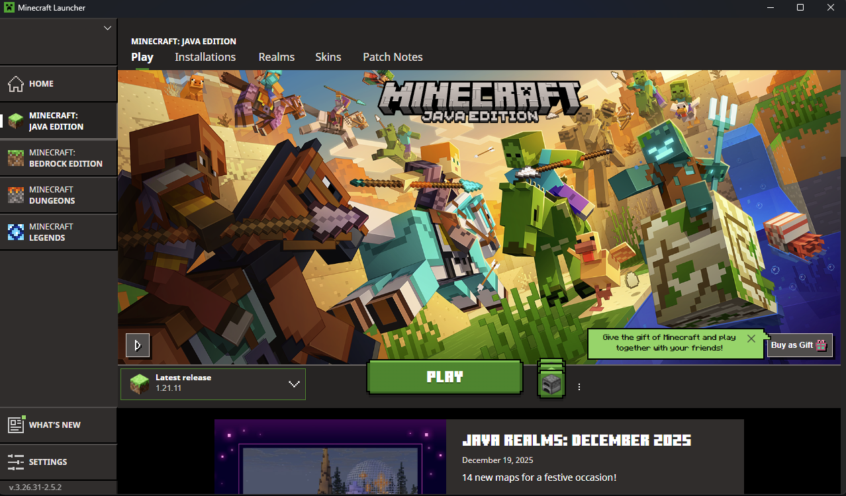Open the Realms tab
Image resolution: width=846 pixels, height=496 pixels.
coord(277,57)
